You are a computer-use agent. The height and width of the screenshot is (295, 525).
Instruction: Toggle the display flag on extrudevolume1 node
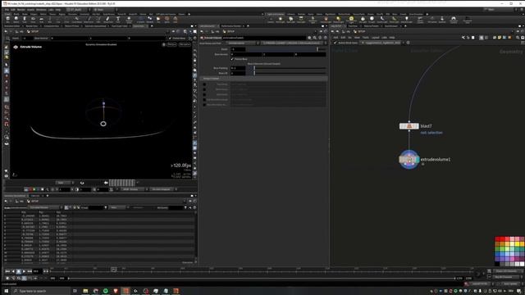tap(418, 160)
